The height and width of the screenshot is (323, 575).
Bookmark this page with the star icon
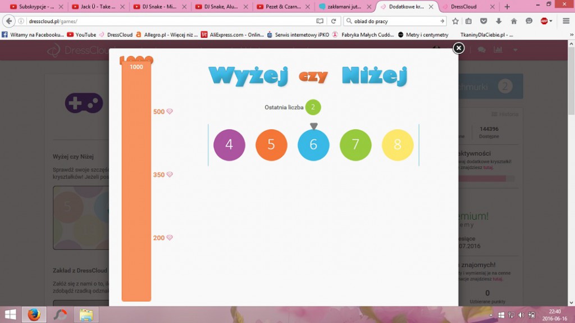click(x=455, y=21)
